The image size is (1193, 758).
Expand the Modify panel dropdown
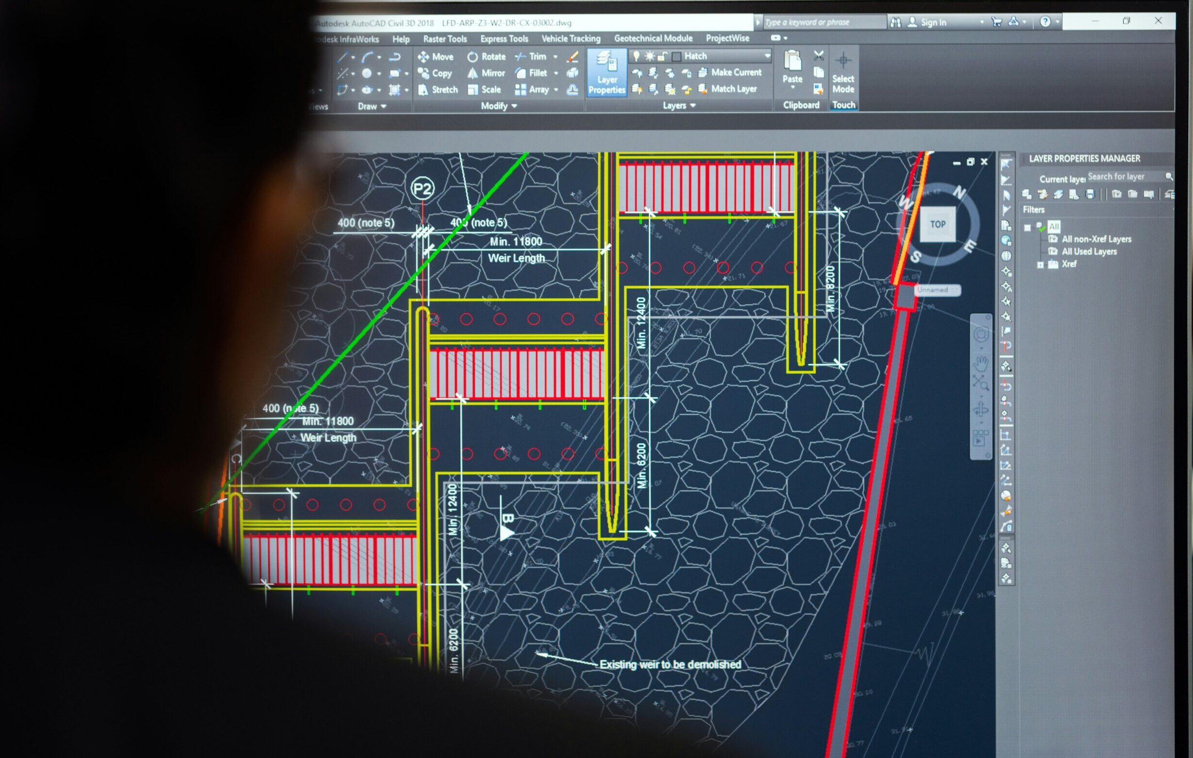514,106
